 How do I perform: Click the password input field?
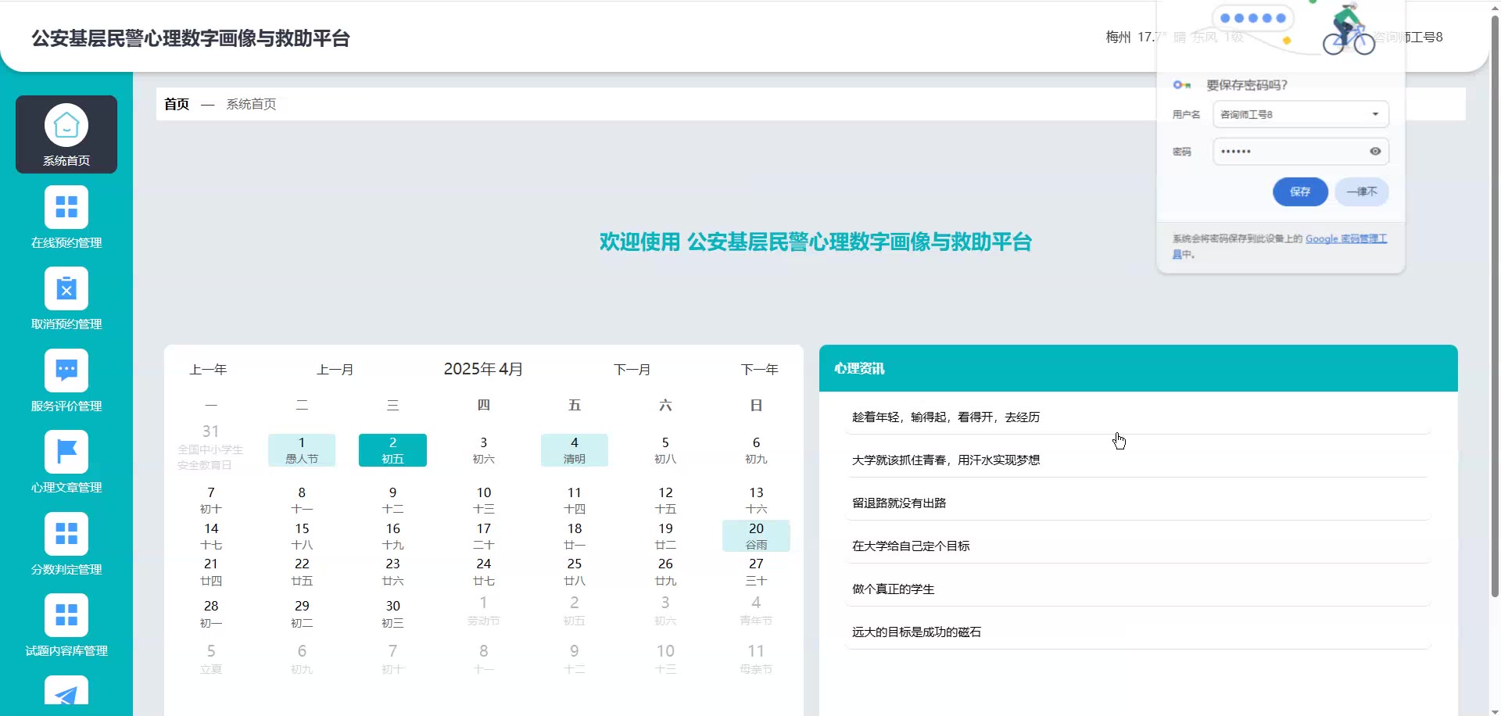(1290, 152)
